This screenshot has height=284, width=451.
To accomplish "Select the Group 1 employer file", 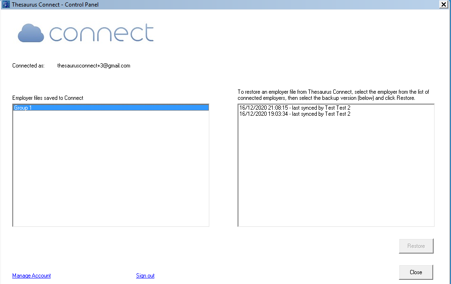I will click(111, 108).
